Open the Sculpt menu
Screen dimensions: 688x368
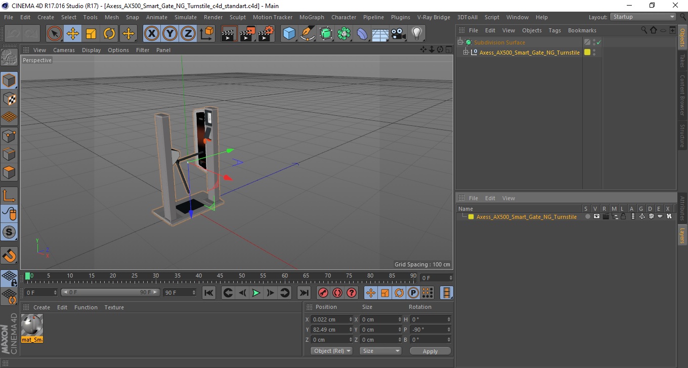click(238, 17)
